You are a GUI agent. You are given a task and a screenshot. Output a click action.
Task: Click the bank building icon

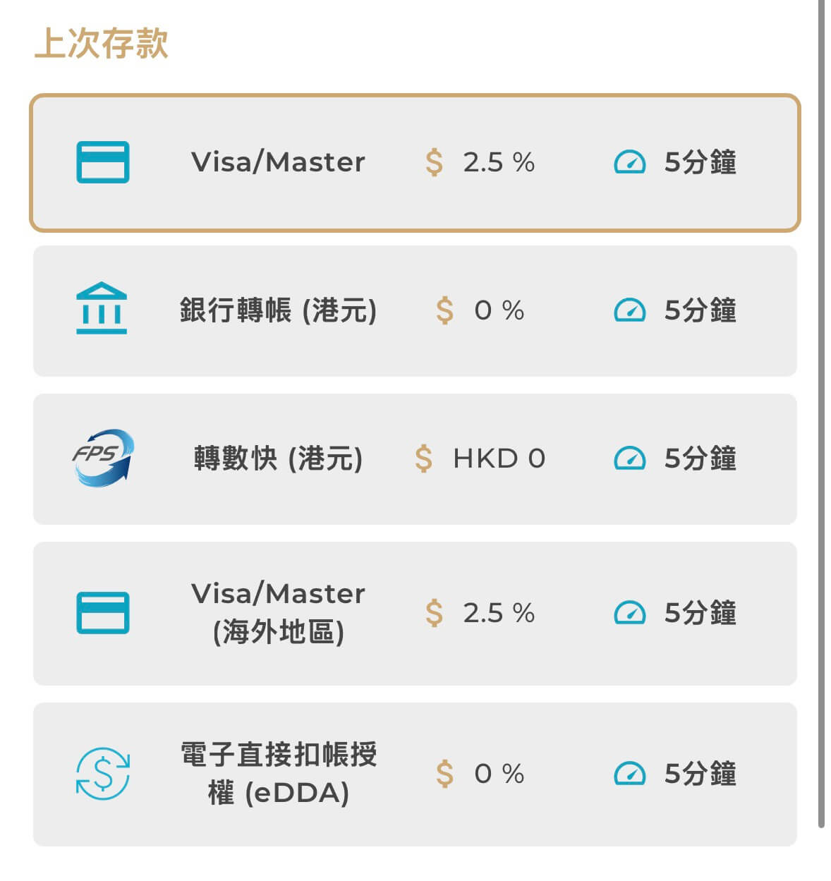(102, 308)
